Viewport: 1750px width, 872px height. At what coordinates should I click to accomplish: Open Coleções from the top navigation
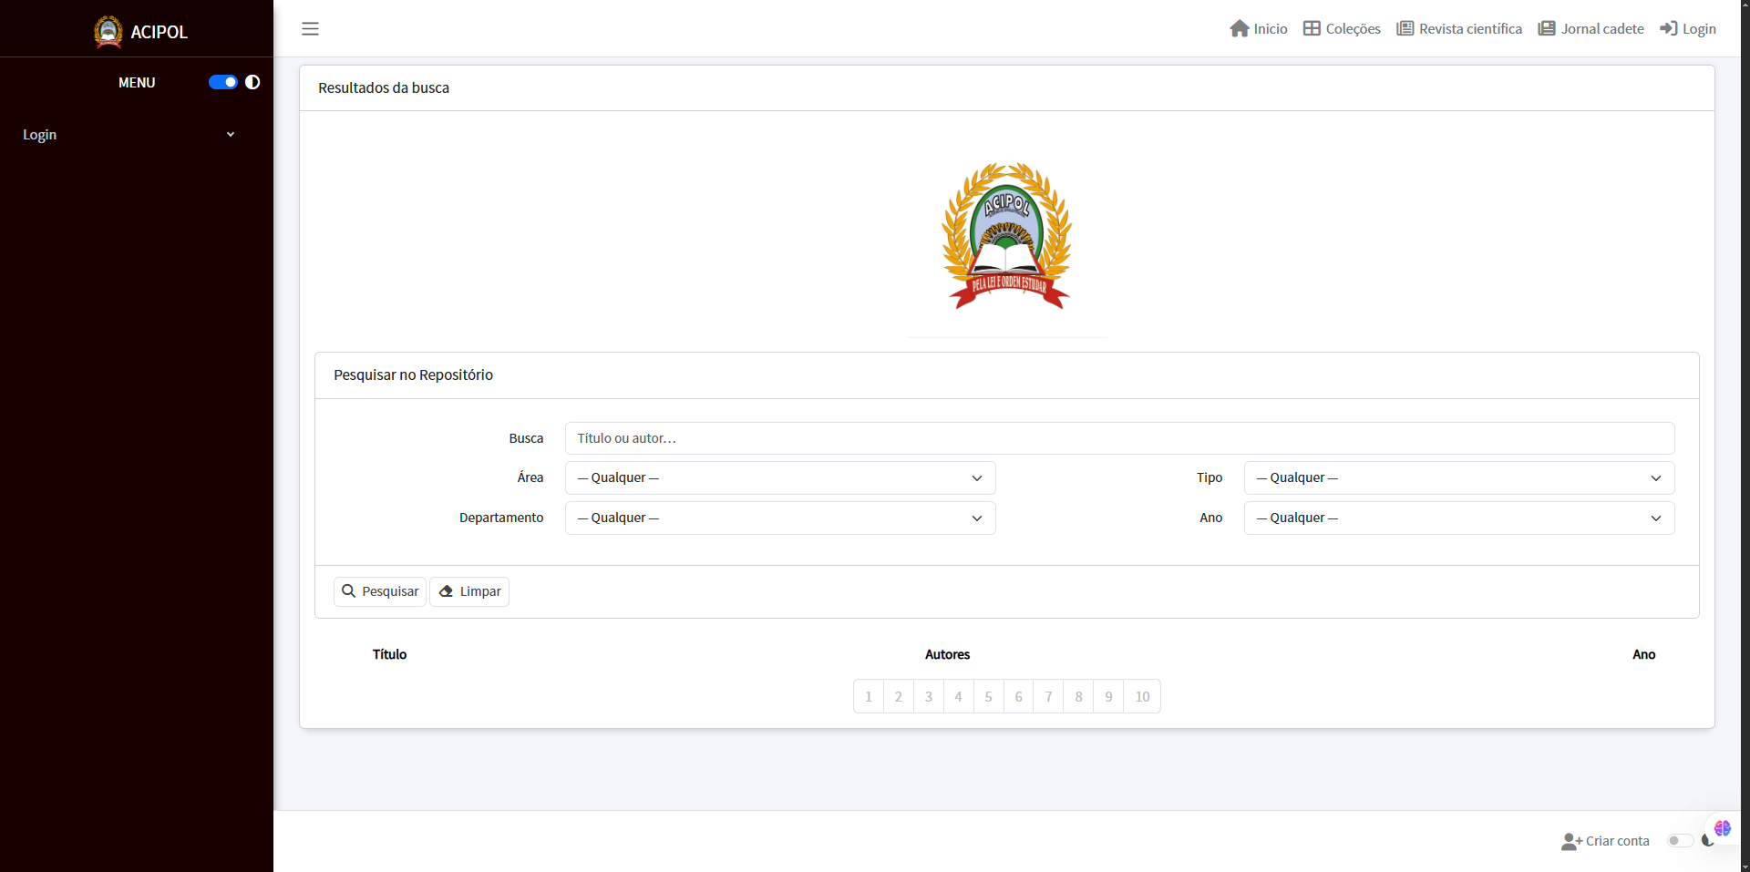point(1342,28)
